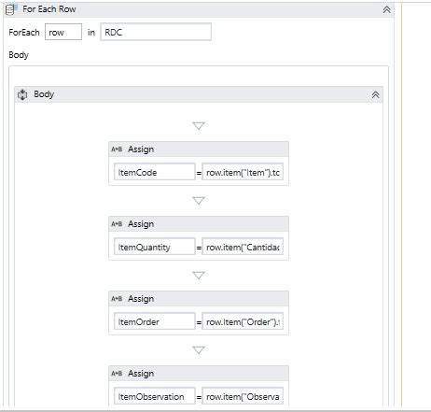Click the Body label under ForEach

(x=19, y=55)
